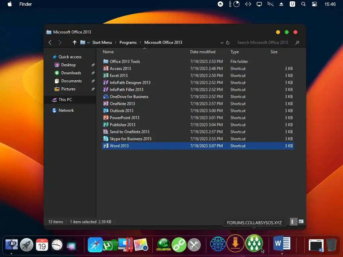Switch to large icons view layout
The image size is (343, 257).
coord(301,222)
